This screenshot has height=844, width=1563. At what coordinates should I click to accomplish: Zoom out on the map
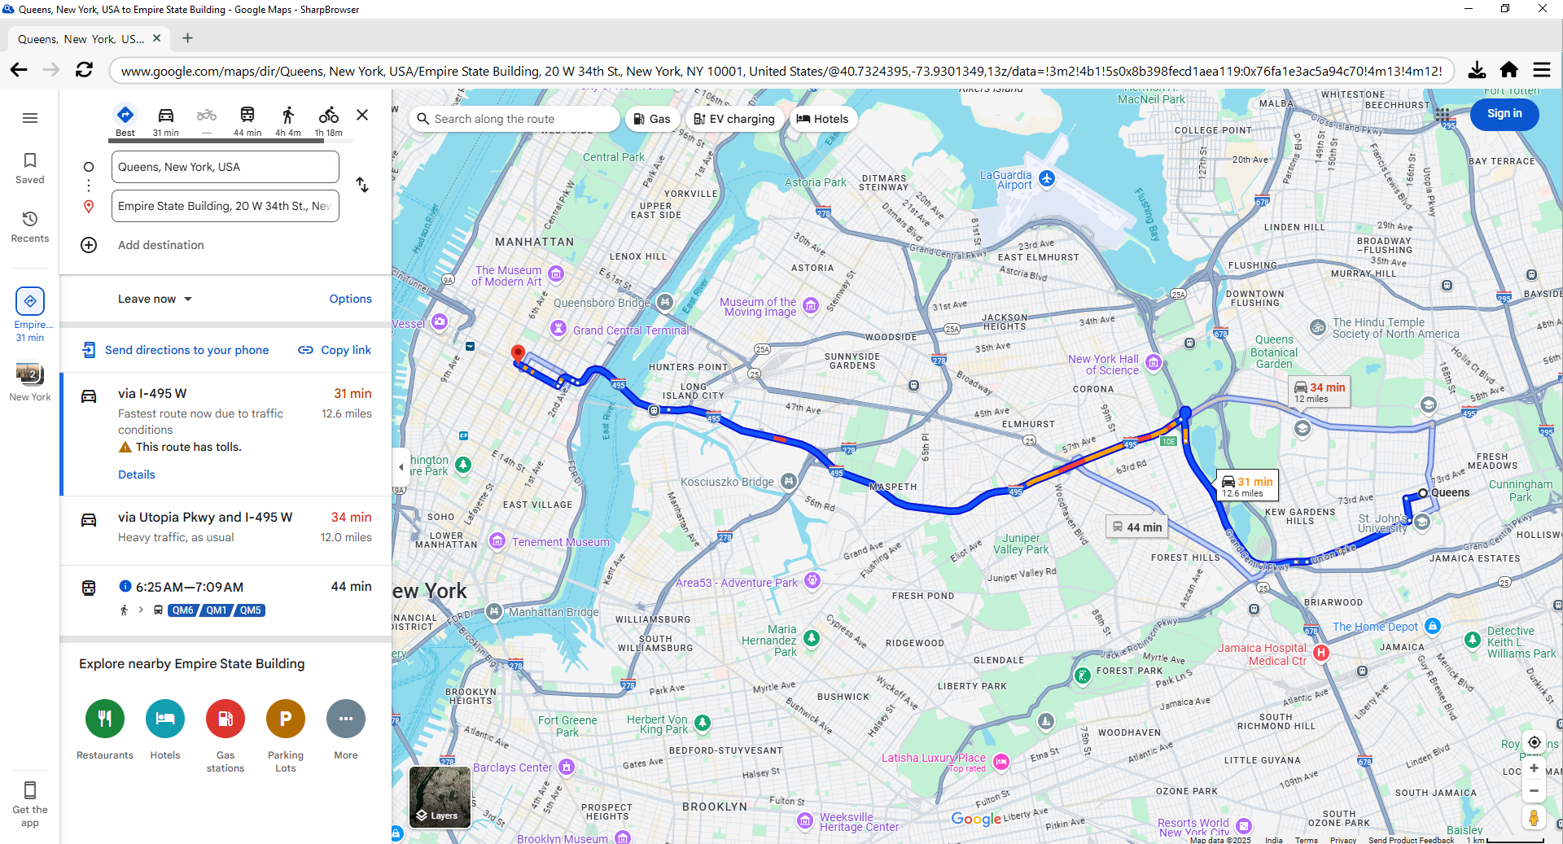click(x=1534, y=790)
